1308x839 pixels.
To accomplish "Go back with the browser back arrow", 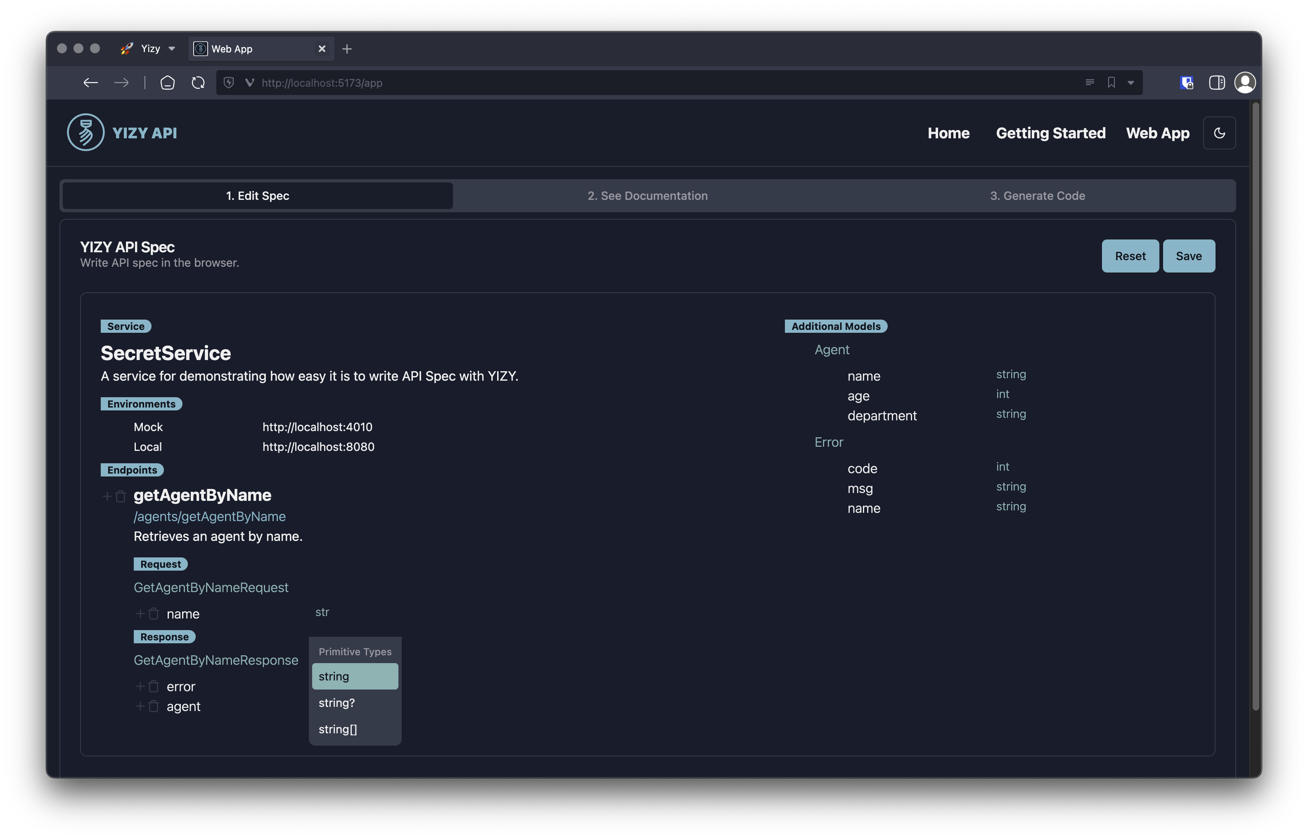I will click(90, 83).
